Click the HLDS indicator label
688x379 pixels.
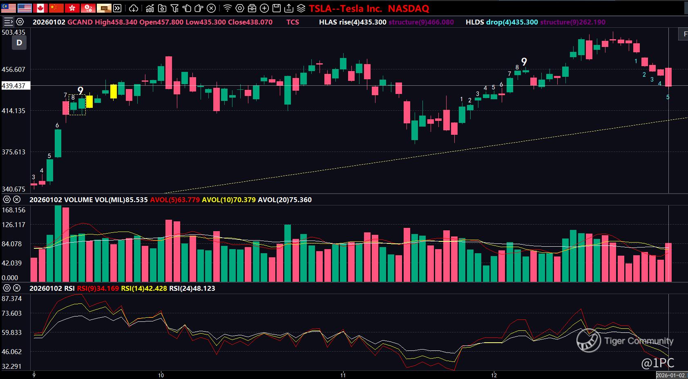[475, 22]
